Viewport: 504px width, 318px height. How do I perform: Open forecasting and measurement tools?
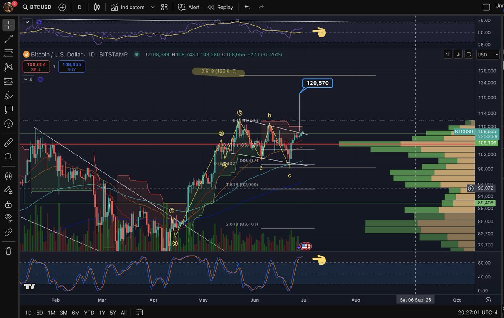click(x=8, y=81)
